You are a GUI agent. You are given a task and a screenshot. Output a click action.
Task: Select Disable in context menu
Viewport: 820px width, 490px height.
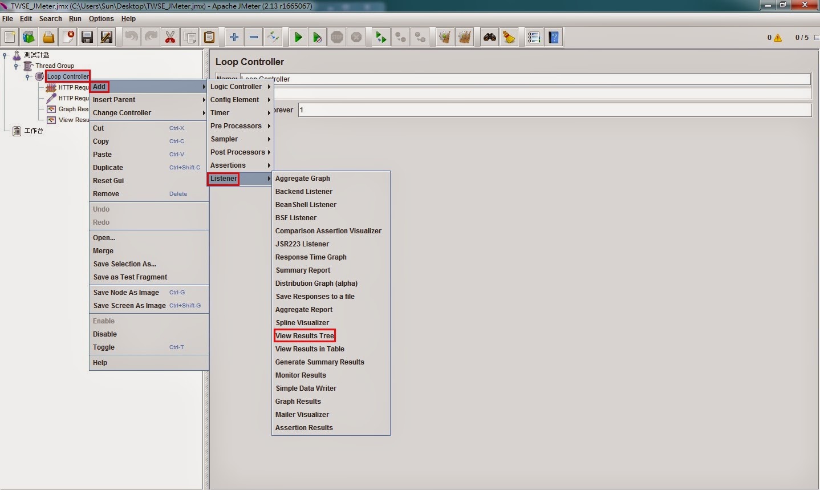coord(149,334)
